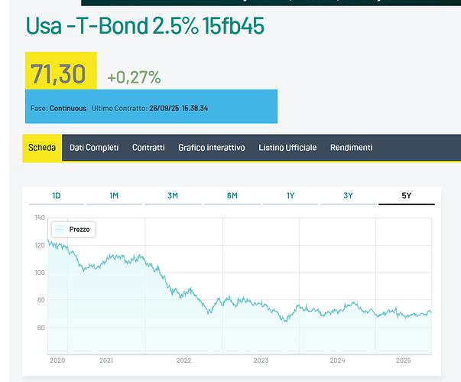The height and width of the screenshot is (382, 461).
Task: Click the Usa T-Bond 2.5% title
Action: pyautogui.click(x=144, y=25)
